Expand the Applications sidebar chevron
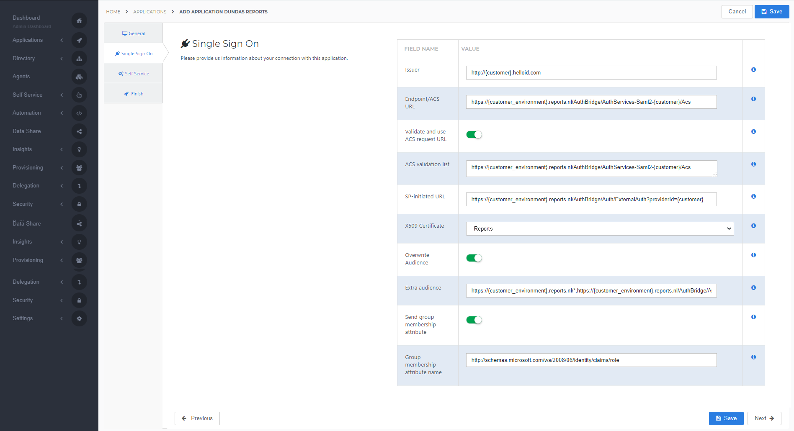The image size is (794, 431). [62, 40]
